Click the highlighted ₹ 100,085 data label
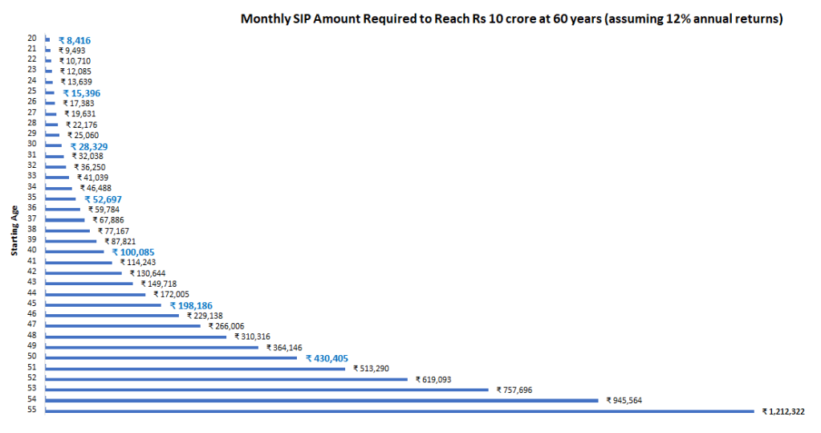This screenshot has height=433, width=821. [134, 252]
